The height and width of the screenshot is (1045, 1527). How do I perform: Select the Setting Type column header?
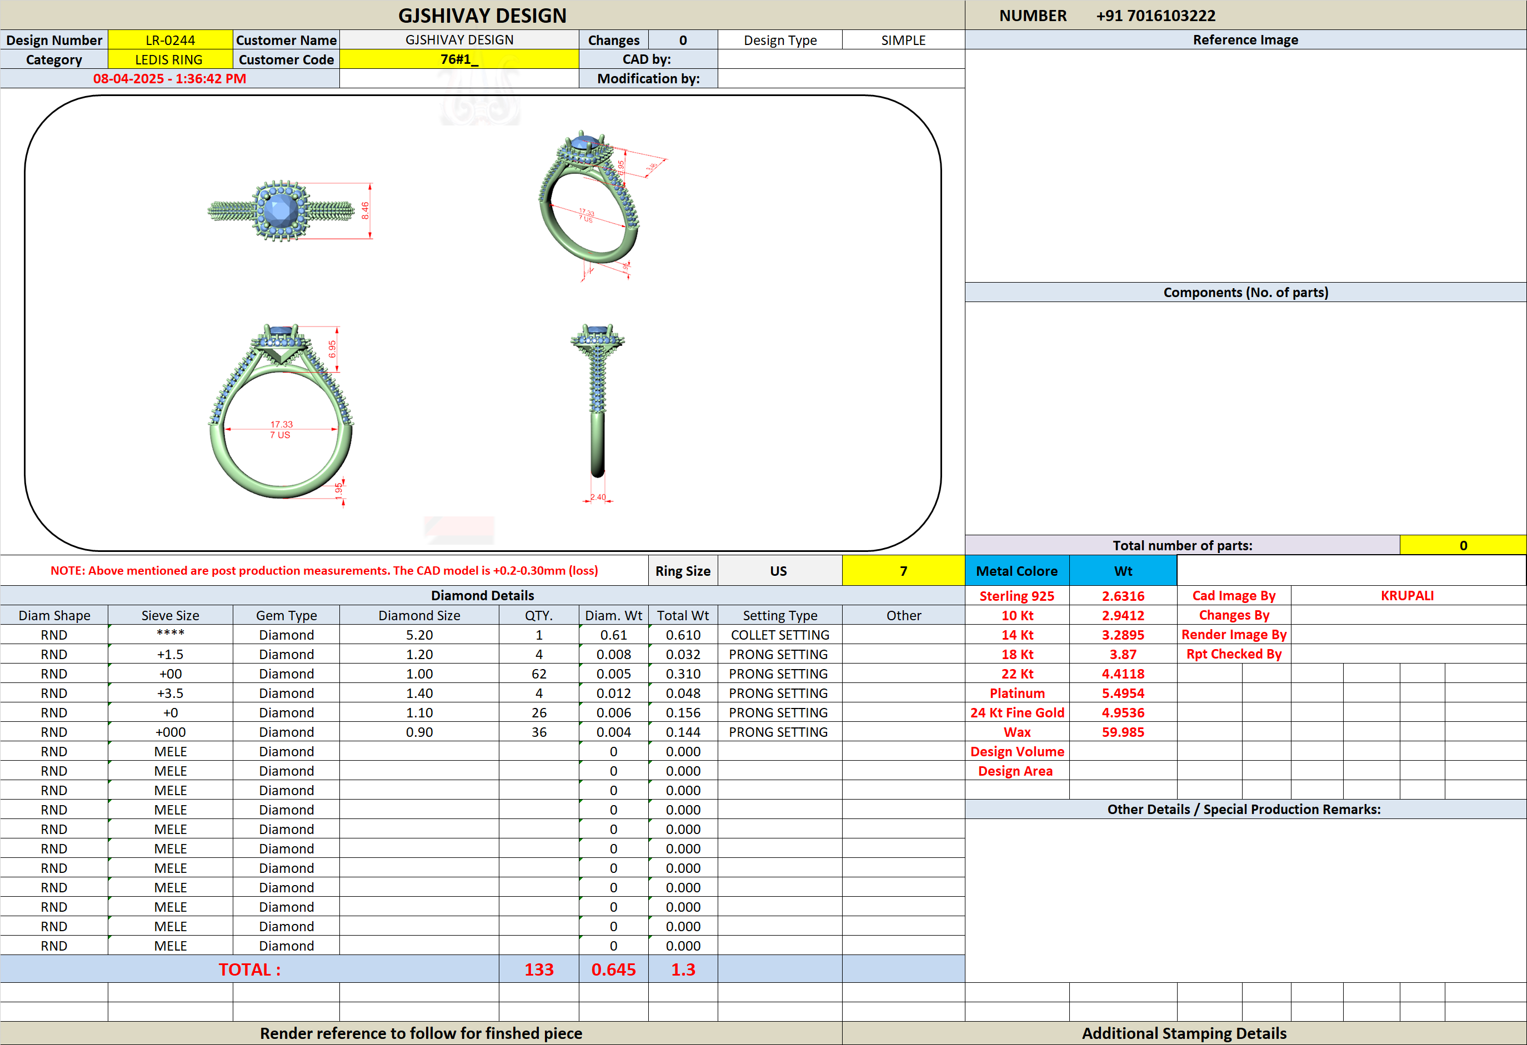point(780,615)
